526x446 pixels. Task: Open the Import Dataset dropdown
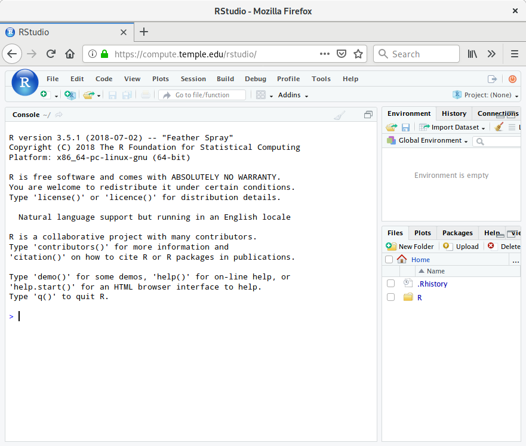(452, 127)
